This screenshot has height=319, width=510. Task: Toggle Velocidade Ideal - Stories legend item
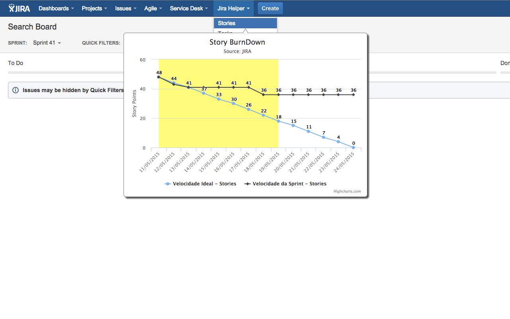tap(200, 184)
